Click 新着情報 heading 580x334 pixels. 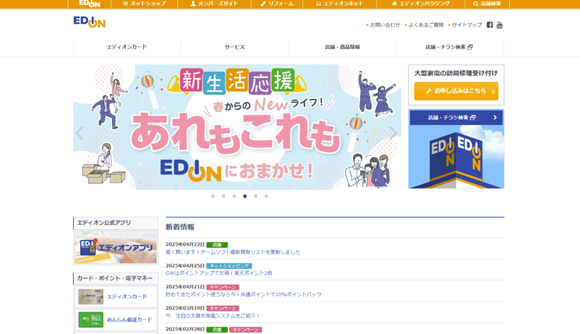[x=180, y=227]
